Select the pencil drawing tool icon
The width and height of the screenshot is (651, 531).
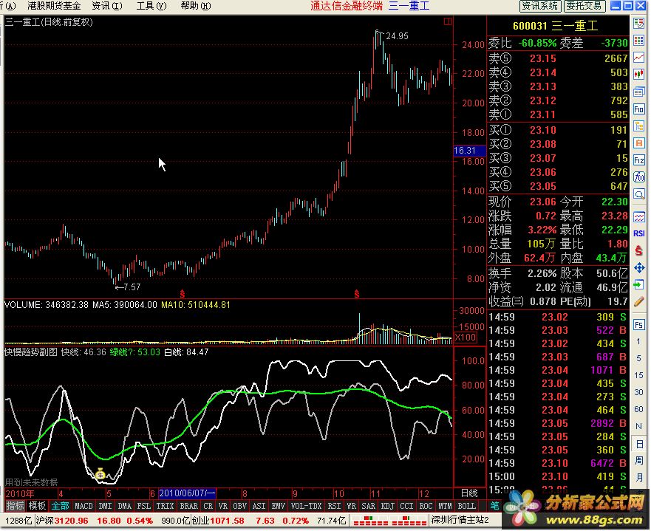pyautogui.click(x=639, y=301)
